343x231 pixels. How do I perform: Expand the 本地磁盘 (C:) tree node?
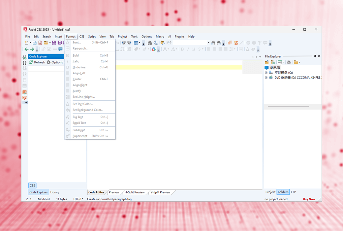point(266,73)
